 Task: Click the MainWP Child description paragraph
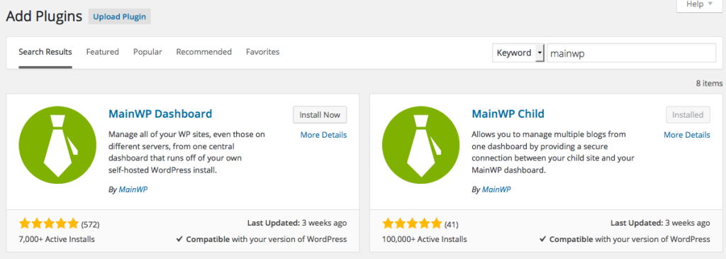pos(553,153)
